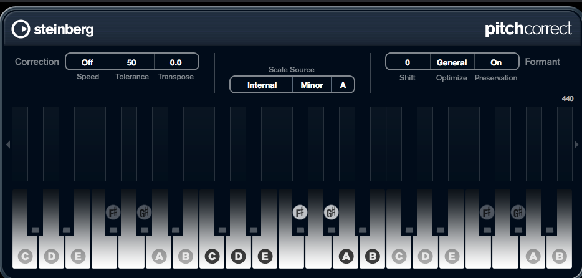Click the B note in the leftmost octave
Image resolution: width=582 pixels, height=278 pixels.
click(186, 256)
